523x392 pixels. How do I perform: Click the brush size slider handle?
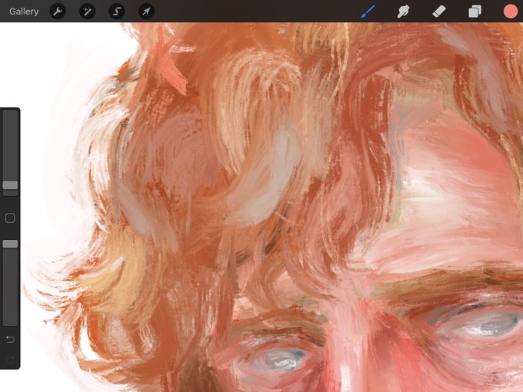pyautogui.click(x=10, y=185)
